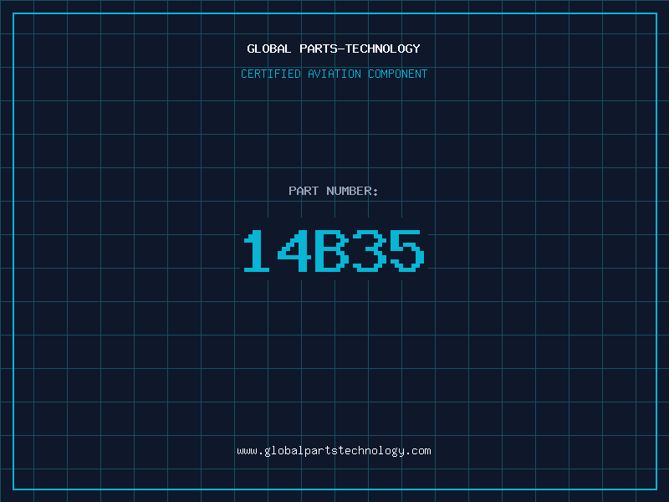Select the part number 14B35
Screen dimensions: 669x502
click(334, 250)
